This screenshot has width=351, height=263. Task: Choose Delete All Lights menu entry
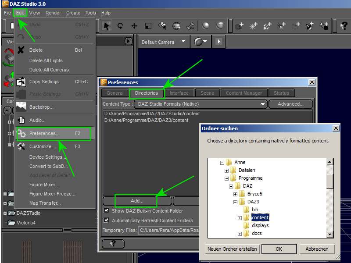[x=54, y=60]
